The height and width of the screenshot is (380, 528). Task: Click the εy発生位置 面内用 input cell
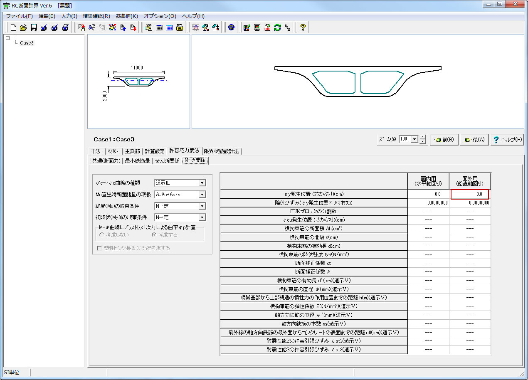coord(428,194)
